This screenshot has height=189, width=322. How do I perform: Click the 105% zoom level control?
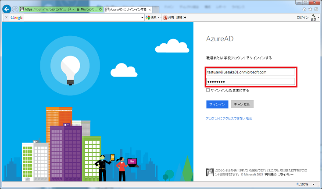302,184
